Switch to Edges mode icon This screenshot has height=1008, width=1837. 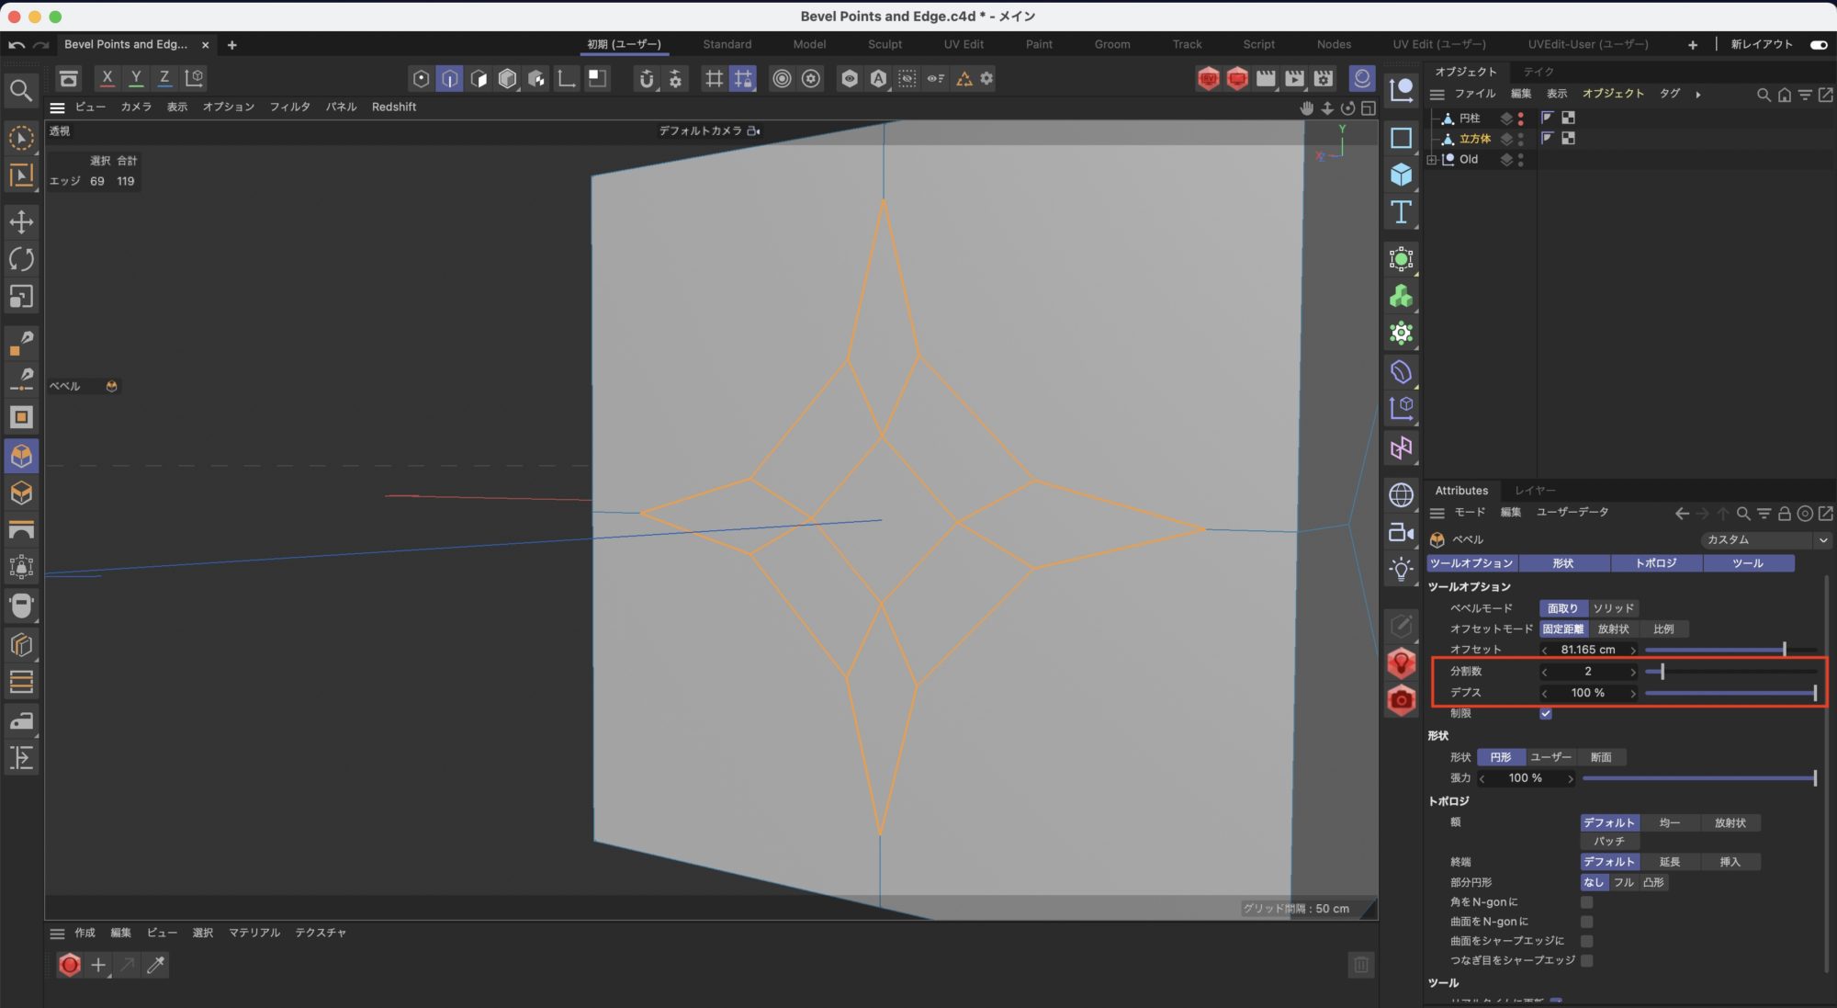(449, 79)
